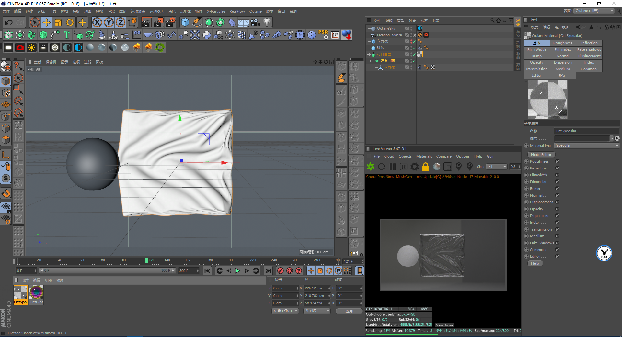
Task: Switch to the Displacement material tab
Action: 589,56
